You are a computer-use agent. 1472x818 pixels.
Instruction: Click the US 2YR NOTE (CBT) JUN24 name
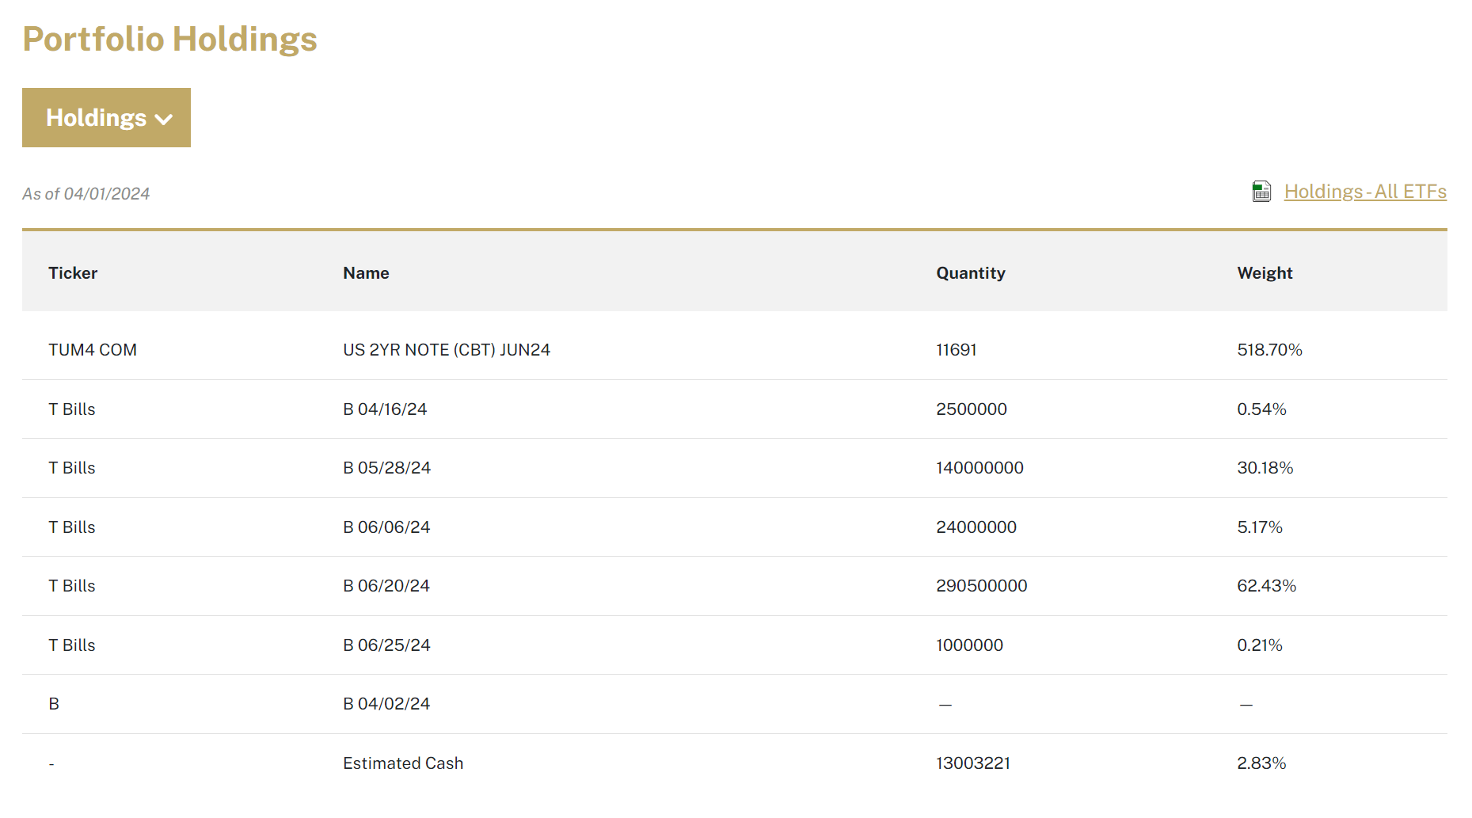tap(447, 349)
